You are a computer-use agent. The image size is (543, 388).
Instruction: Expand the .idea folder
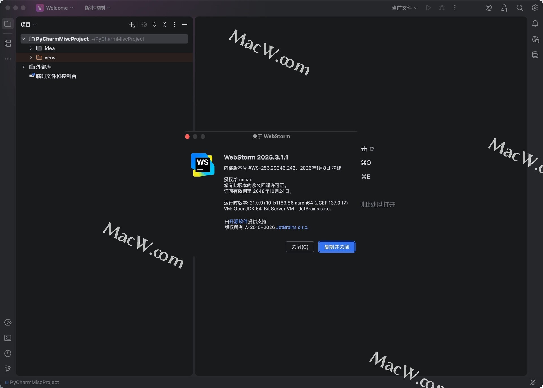pyautogui.click(x=31, y=48)
